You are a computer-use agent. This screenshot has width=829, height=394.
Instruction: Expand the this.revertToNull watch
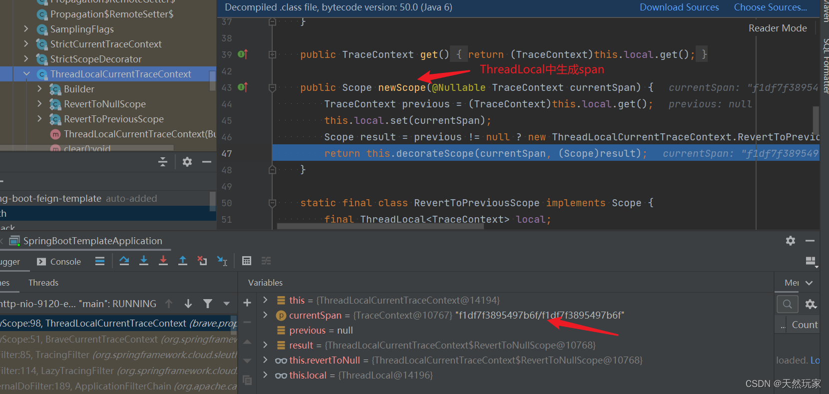coord(265,360)
